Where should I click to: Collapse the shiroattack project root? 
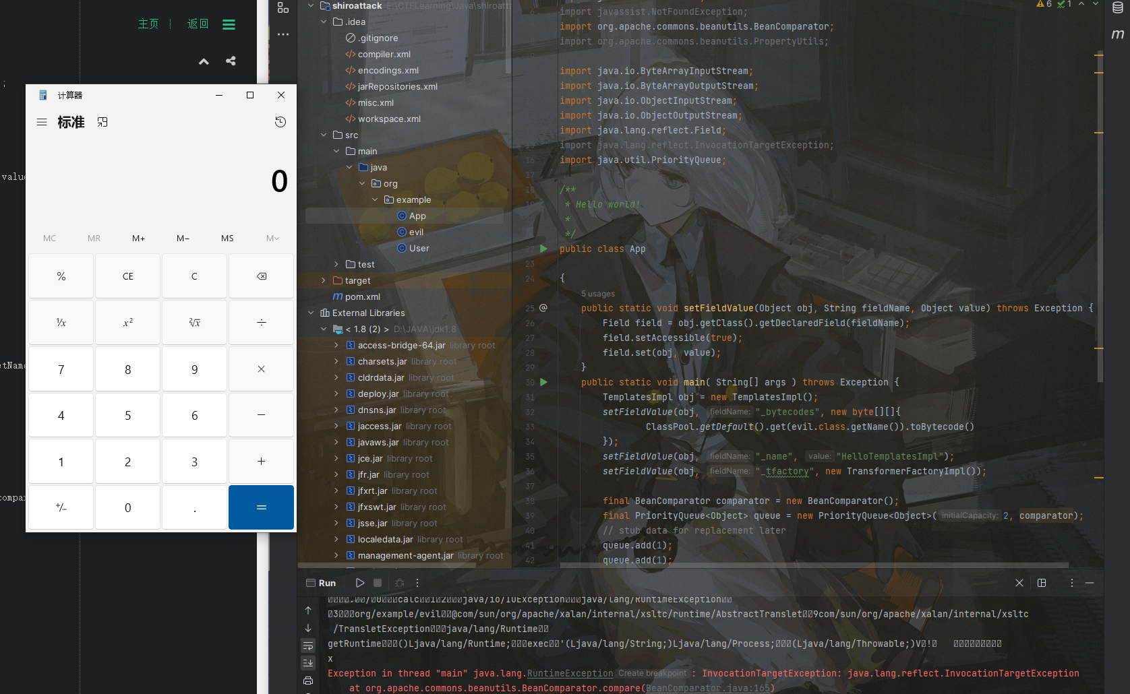point(311,5)
